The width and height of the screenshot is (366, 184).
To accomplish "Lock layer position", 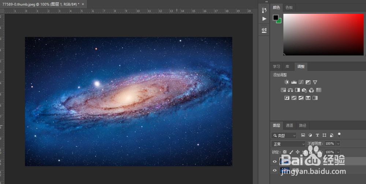I will tap(298, 152).
